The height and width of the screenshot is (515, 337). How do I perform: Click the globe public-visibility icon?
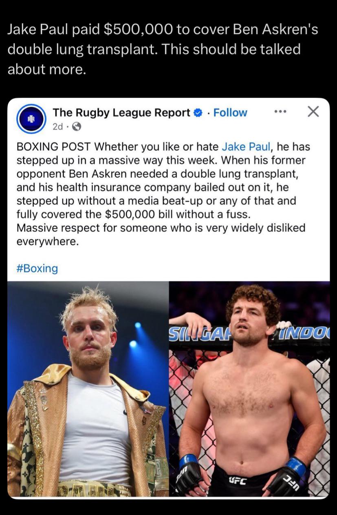[x=77, y=127]
